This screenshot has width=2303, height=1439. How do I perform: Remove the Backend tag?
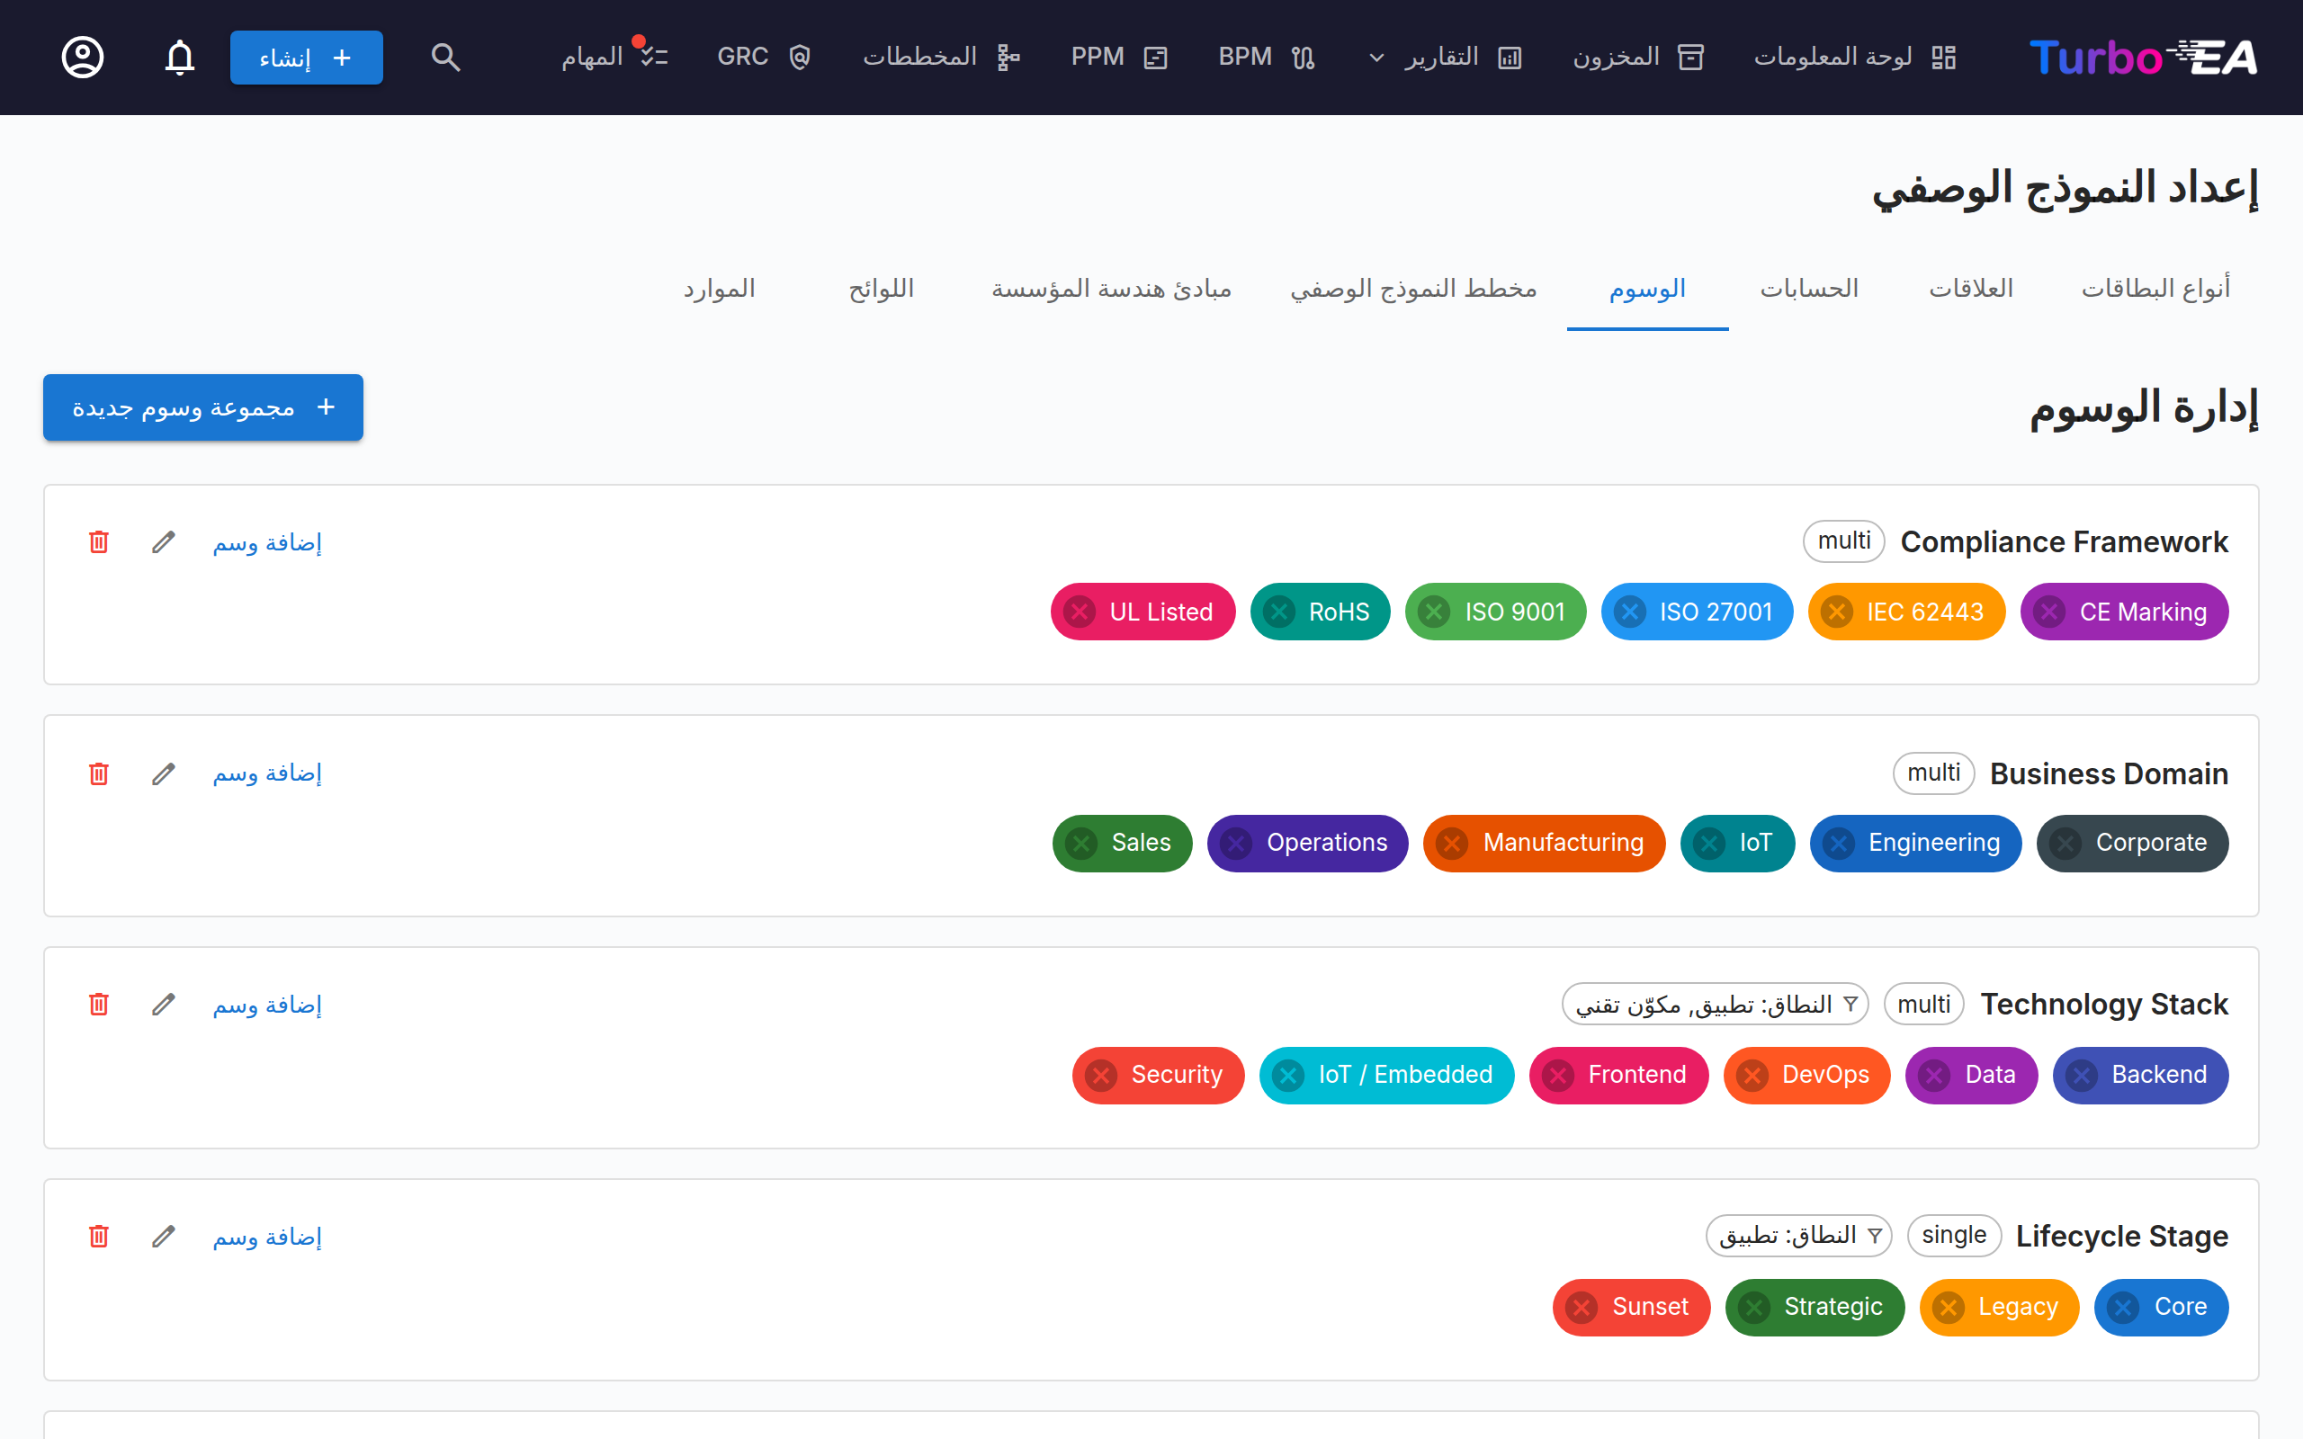[x=2082, y=1076]
